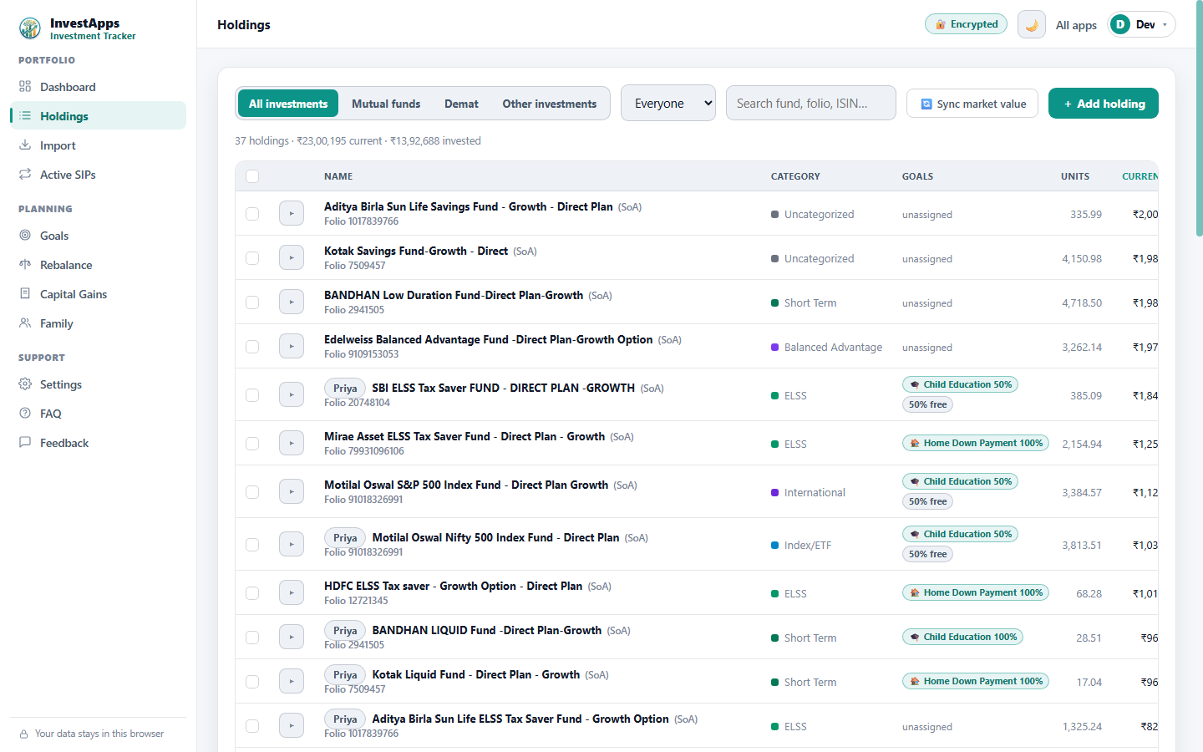Click Child Education tag on Motilal Oswal Nifty 500

tap(960, 534)
